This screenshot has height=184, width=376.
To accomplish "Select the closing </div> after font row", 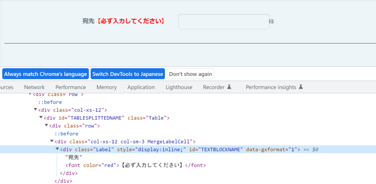I will click(x=69, y=173).
